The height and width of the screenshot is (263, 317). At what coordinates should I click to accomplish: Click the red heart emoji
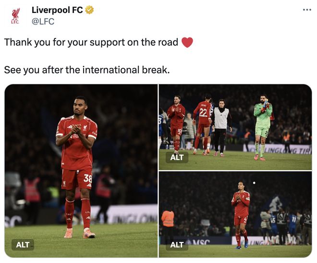[x=187, y=42]
